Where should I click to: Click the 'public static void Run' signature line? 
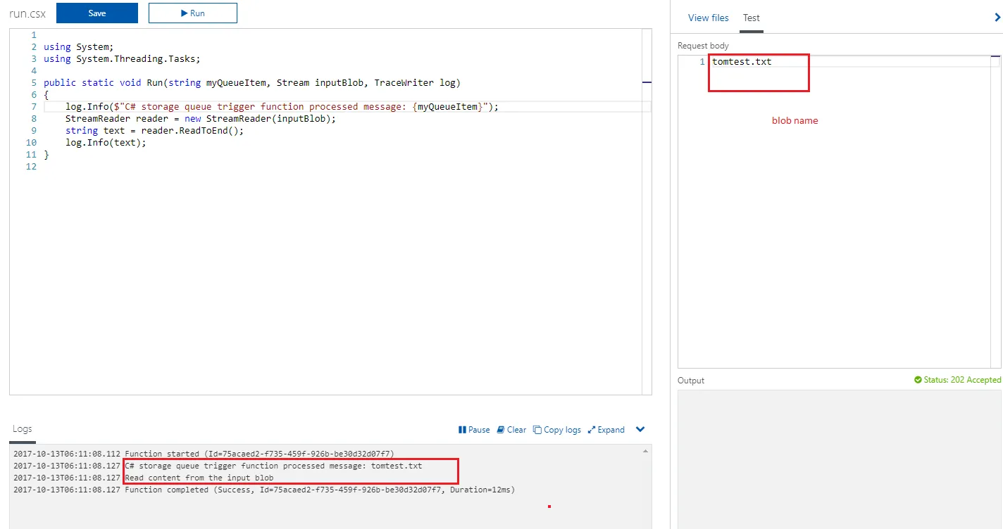click(251, 83)
